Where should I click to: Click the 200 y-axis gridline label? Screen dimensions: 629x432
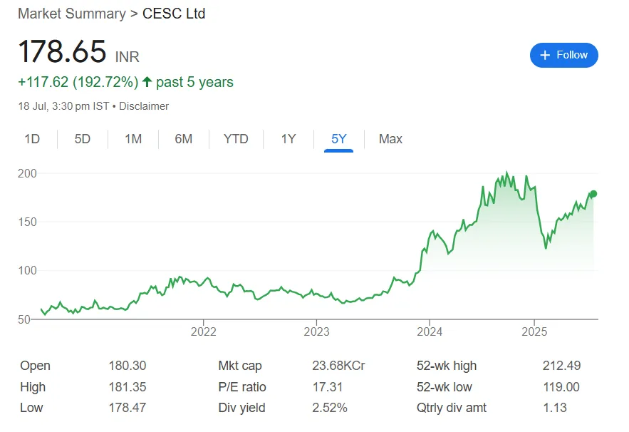point(27,173)
